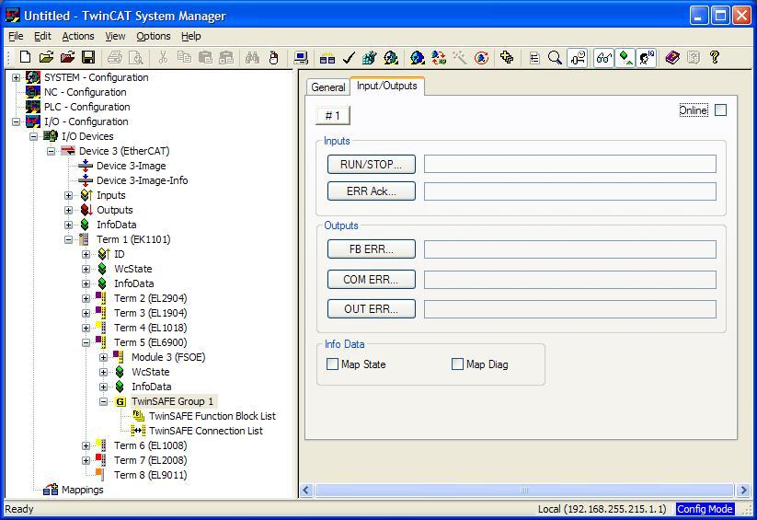Check the Map State checkbox
757x520 pixels.
pos(333,364)
